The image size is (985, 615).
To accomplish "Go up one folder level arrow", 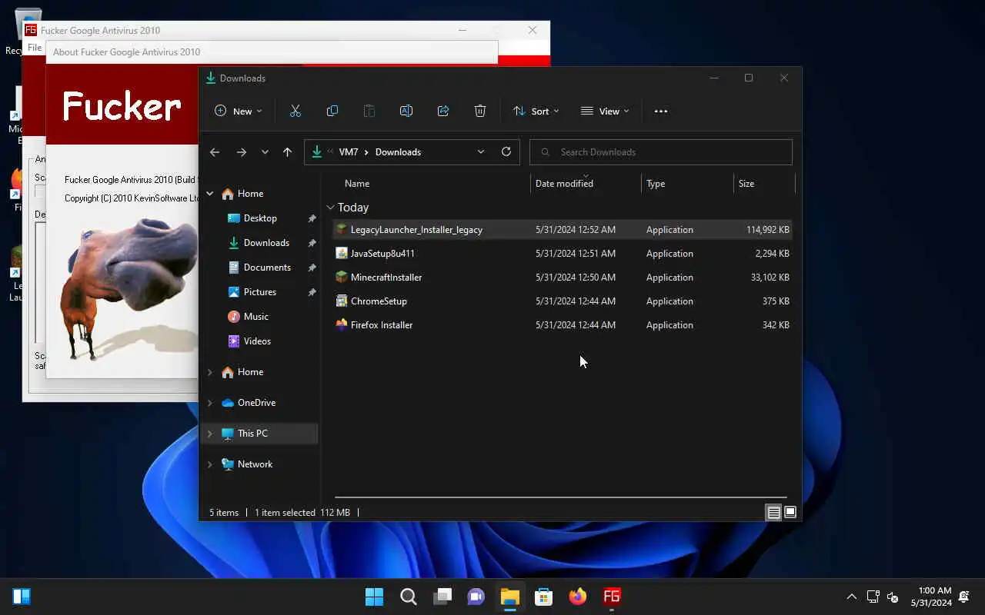I will coord(287,152).
